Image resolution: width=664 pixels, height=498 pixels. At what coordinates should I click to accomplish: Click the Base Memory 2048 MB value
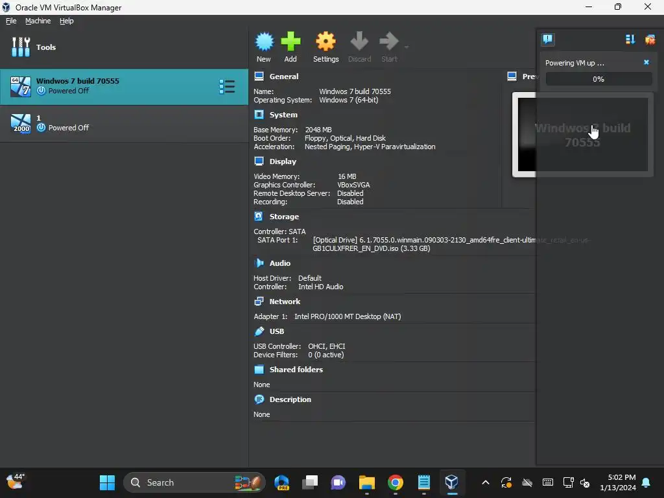[x=318, y=130]
